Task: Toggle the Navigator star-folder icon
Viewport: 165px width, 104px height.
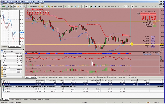Action: [18, 7]
